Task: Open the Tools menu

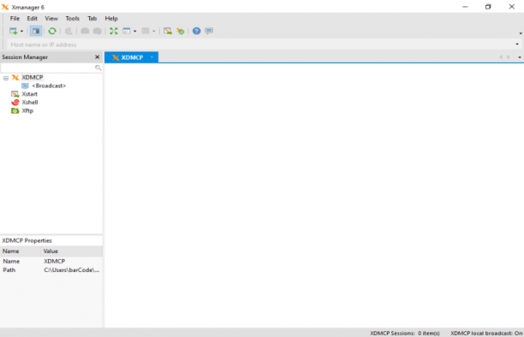Action: pyautogui.click(x=72, y=18)
